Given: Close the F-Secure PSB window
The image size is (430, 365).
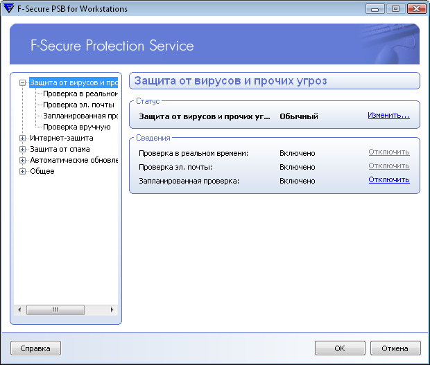Looking at the screenshot, I should coord(416,9).
